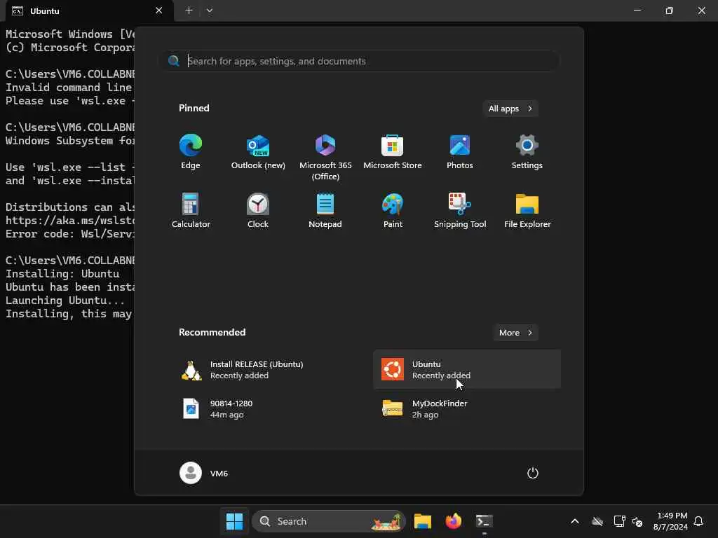Launch recently added Ubuntu app

(x=466, y=370)
